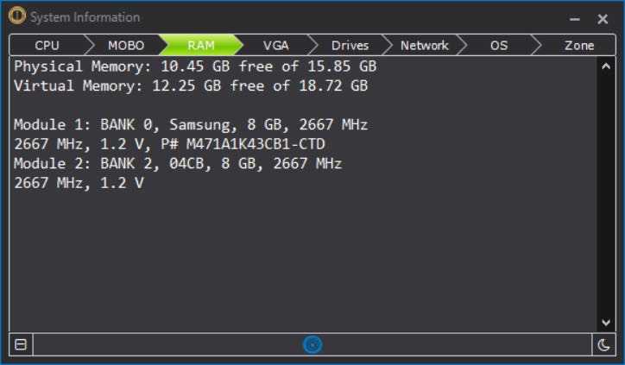
Task: Open the Network tab
Action: (424, 45)
